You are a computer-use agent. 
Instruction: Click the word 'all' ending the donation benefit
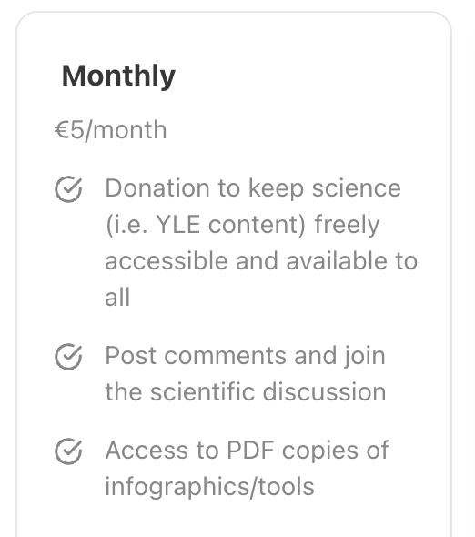click(x=117, y=297)
